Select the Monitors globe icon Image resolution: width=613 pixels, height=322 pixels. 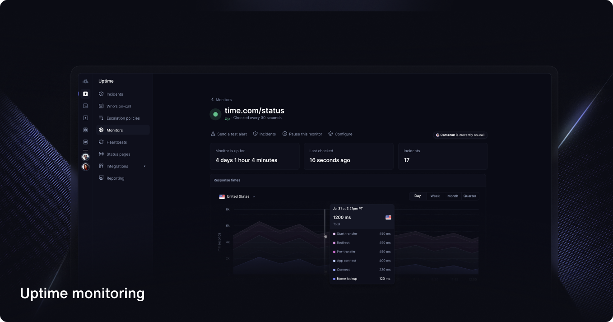[x=101, y=130]
